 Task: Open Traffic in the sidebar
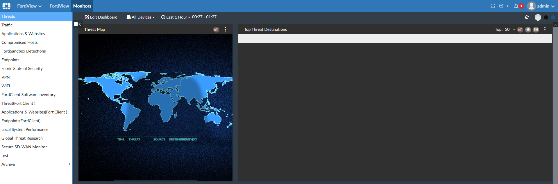[36, 25]
